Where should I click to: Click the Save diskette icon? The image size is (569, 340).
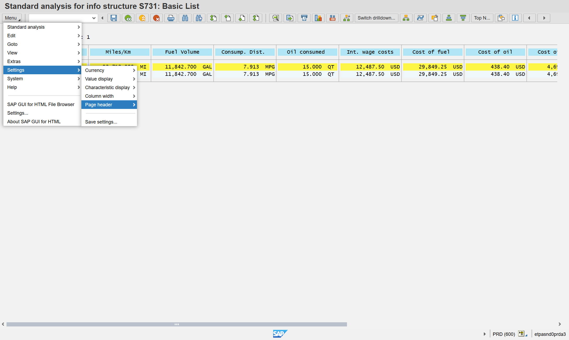(114, 18)
